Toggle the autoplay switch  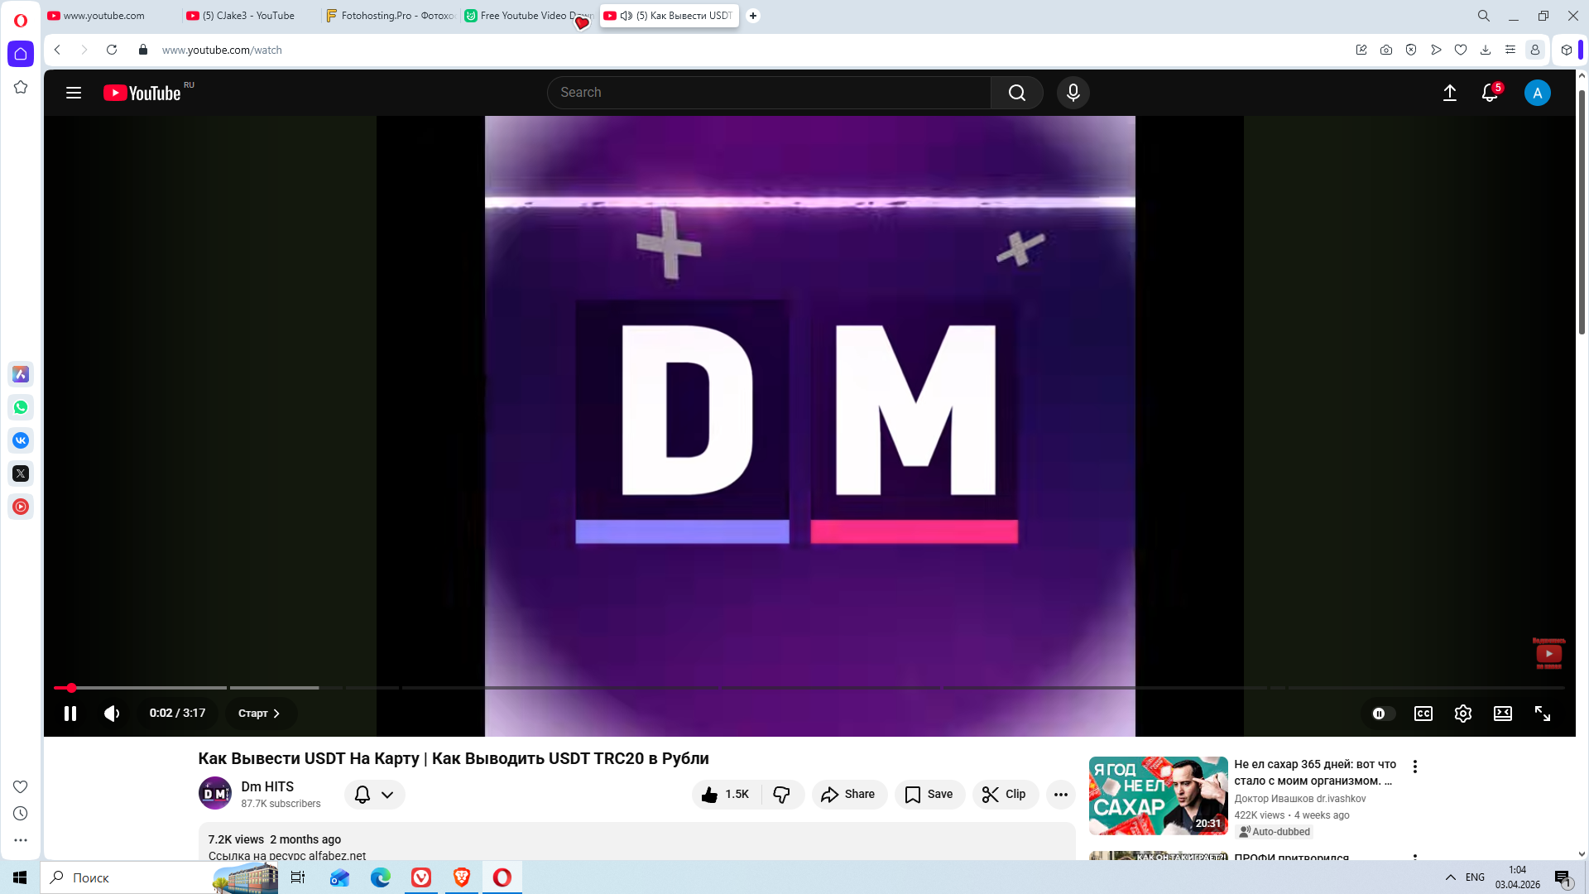[x=1383, y=714]
